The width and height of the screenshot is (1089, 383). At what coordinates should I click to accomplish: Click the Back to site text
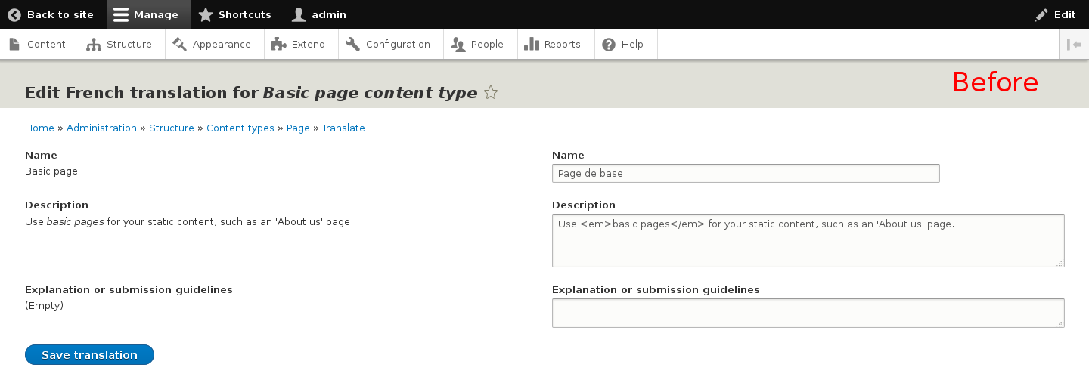pos(60,14)
